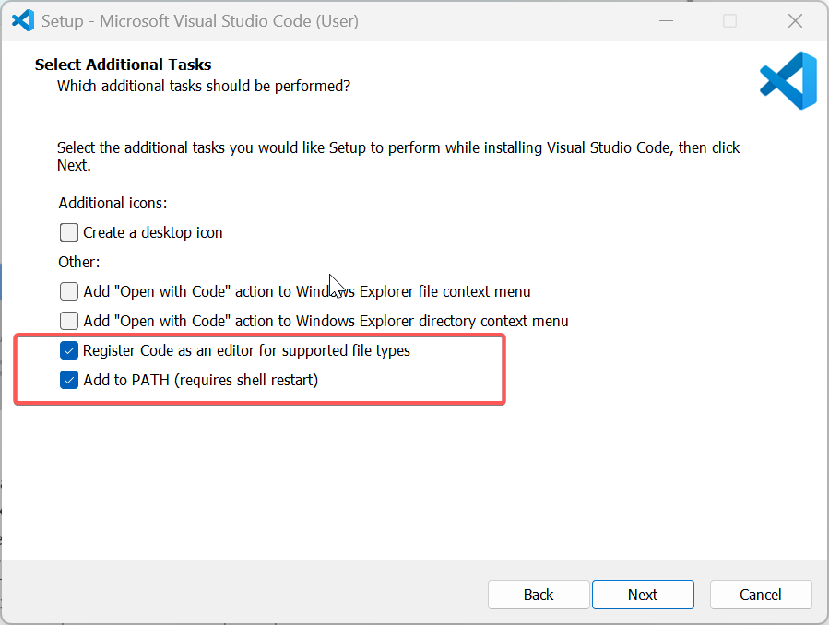Tick the Create a desktop icon checkbox
Viewport: 829px width, 625px height.
(69, 232)
